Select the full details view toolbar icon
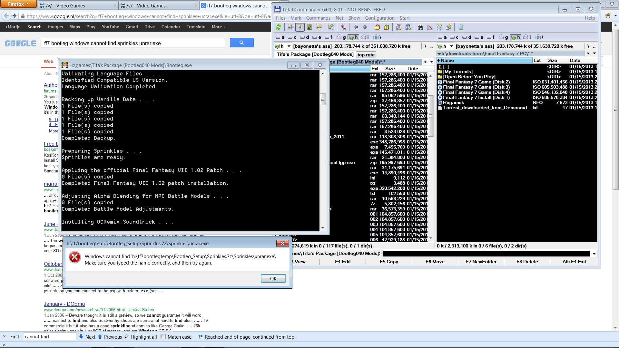 pos(300,27)
